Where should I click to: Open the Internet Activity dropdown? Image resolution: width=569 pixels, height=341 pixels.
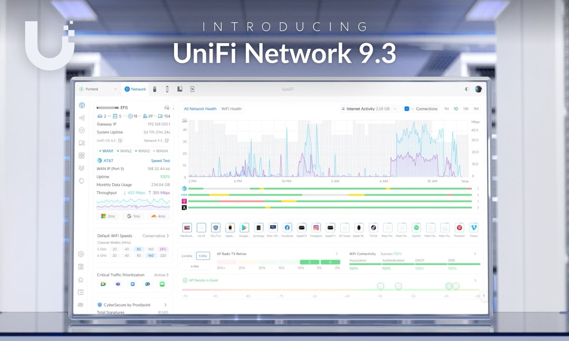(x=370, y=109)
